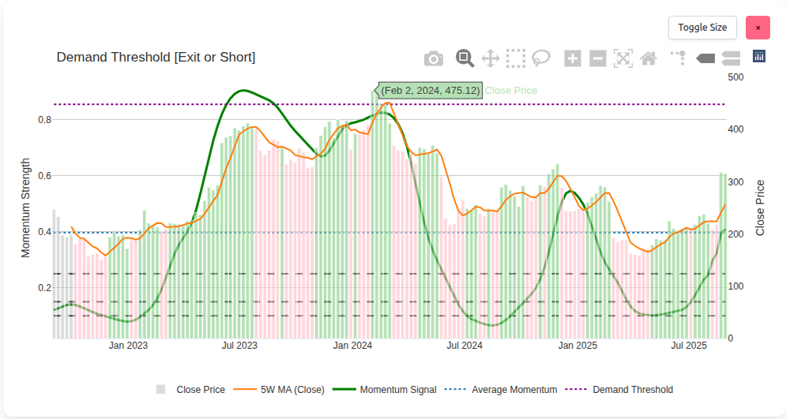Click the 300 price axis tick
The height and width of the screenshot is (419, 786).
pyautogui.click(x=736, y=181)
